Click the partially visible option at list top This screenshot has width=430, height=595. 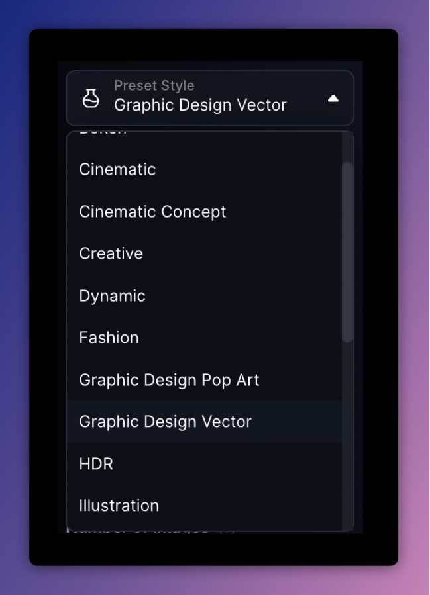click(103, 134)
